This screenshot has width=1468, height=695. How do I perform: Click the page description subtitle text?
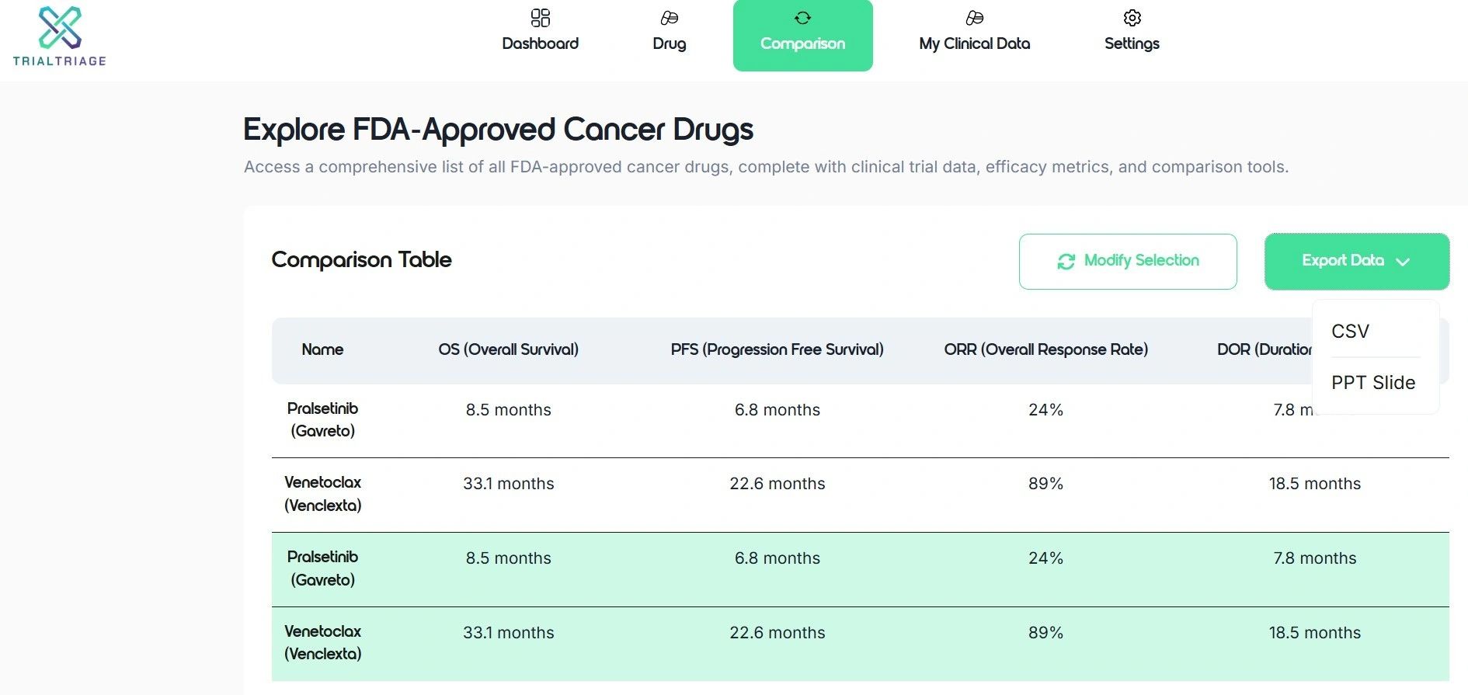767,167
